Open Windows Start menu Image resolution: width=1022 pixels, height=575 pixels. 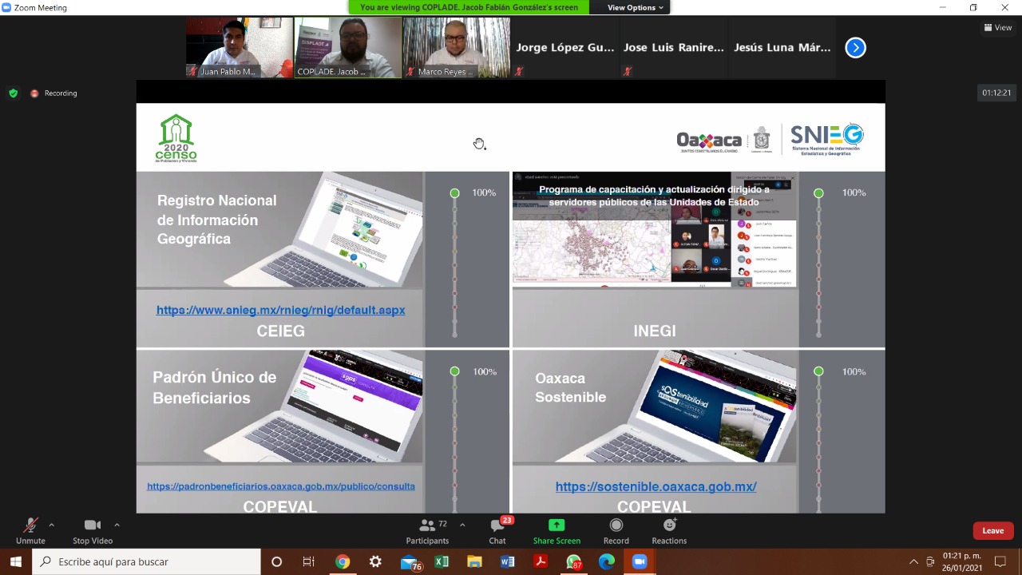point(16,561)
